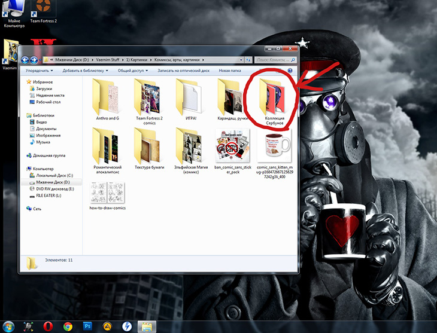The image size is (437, 333).
Task: Go forward with the Explorer forward arrow
Action: coord(34,60)
